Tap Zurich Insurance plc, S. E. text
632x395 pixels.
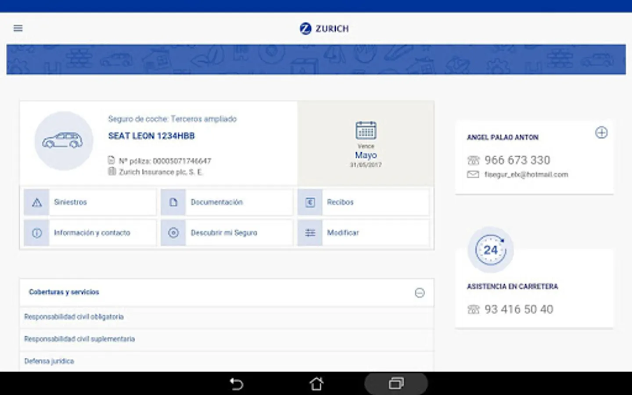[161, 172]
